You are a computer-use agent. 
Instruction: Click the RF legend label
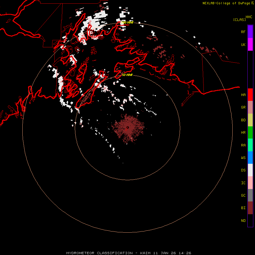pyautogui.click(x=243, y=32)
